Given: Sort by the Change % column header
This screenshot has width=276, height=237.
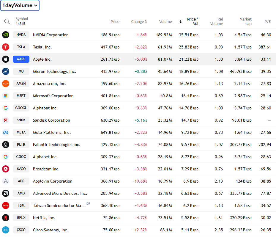Looking at the screenshot, I should (x=139, y=21).
